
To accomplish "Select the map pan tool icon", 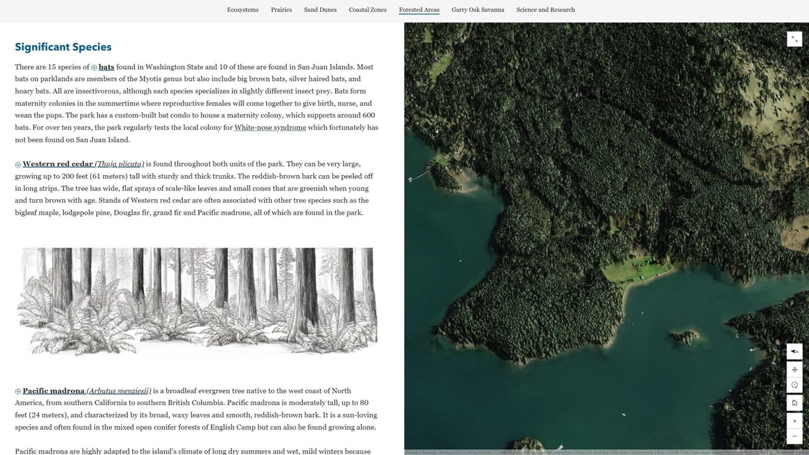I will point(794,369).
